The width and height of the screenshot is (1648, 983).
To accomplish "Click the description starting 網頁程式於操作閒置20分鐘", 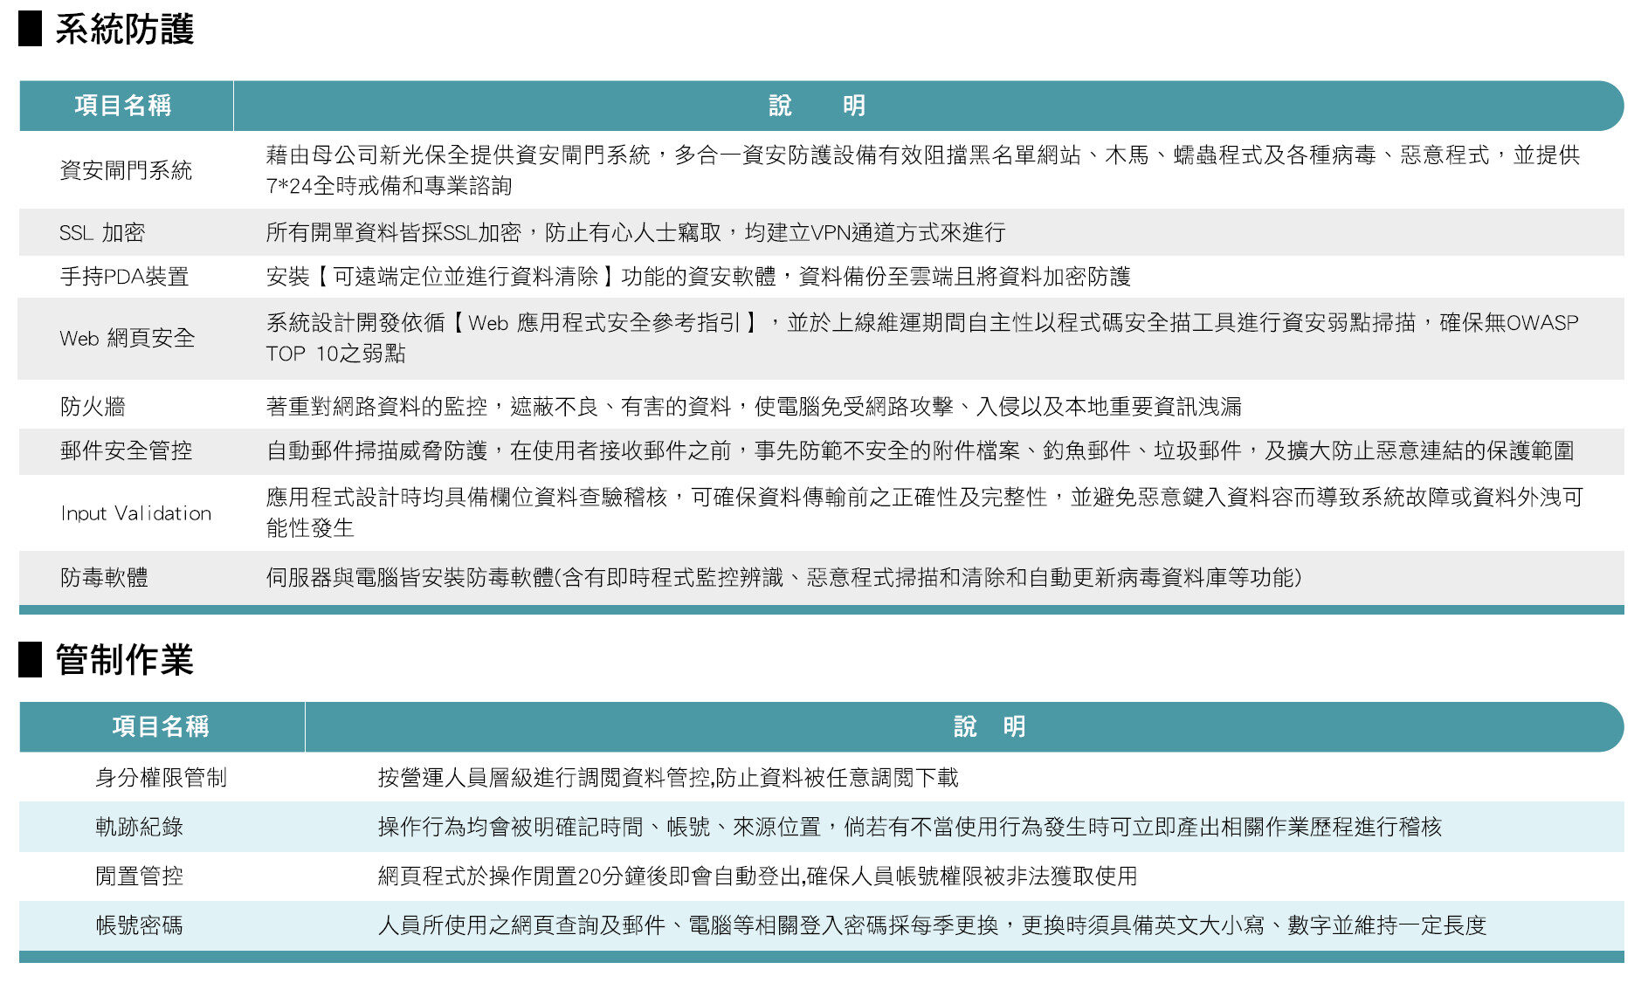I will pyautogui.click(x=757, y=876).
